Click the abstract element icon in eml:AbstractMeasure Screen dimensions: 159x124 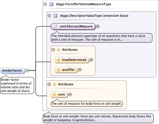(56, 27)
